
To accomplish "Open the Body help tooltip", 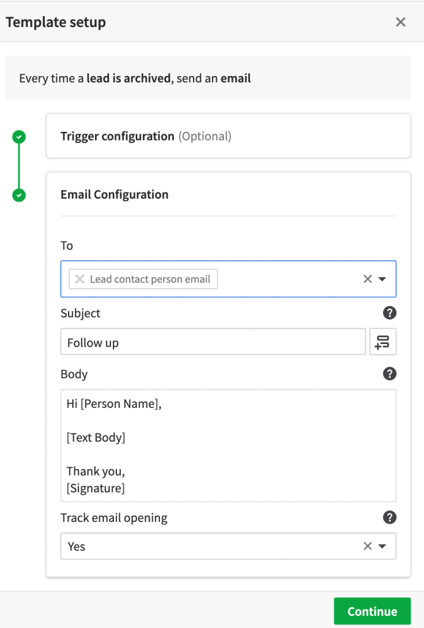I will (389, 373).
